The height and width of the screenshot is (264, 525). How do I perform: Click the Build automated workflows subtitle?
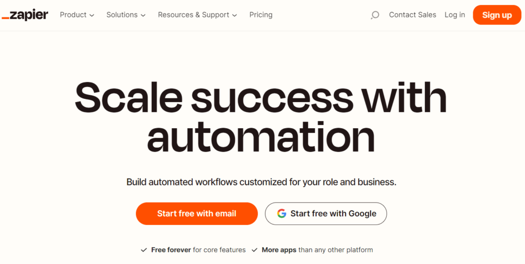(261, 182)
